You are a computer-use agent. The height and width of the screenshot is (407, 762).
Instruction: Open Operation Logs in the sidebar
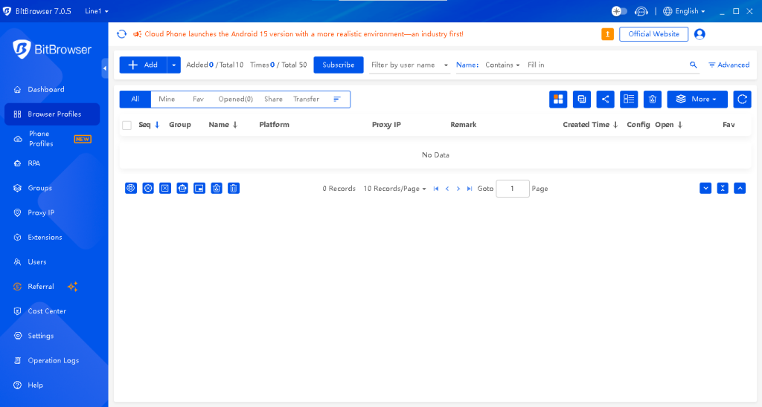(x=52, y=360)
